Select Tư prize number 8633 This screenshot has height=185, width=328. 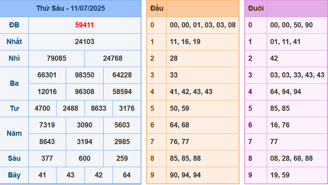click(98, 108)
